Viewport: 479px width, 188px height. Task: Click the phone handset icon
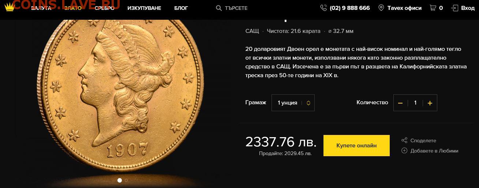(323, 8)
